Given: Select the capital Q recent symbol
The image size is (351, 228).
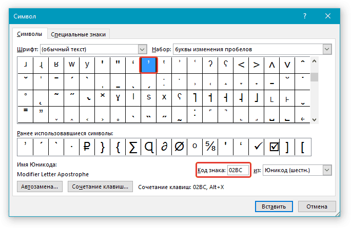Looking at the screenshot, I should pos(148,148).
